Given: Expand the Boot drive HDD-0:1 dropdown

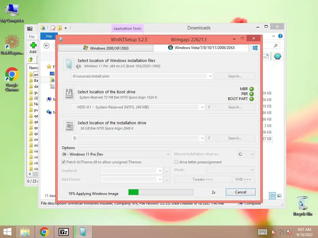Looking at the screenshot, I should click(x=202, y=107).
